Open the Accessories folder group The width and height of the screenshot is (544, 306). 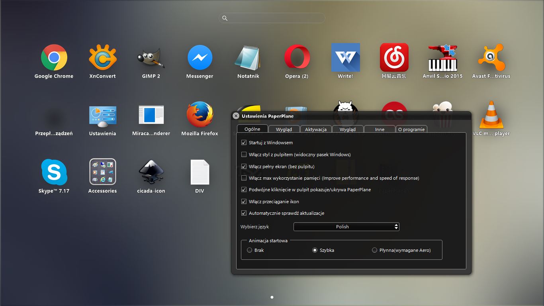point(103,172)
